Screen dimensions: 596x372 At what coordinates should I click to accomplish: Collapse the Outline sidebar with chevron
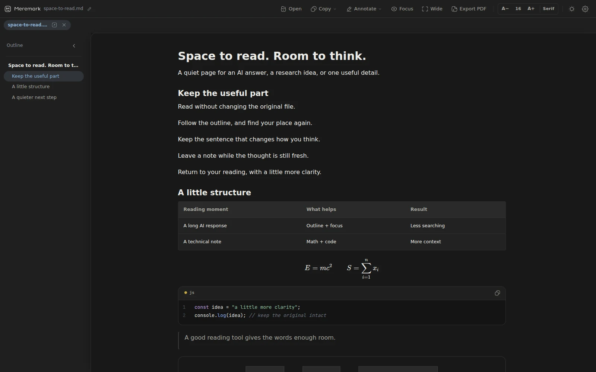74,46
